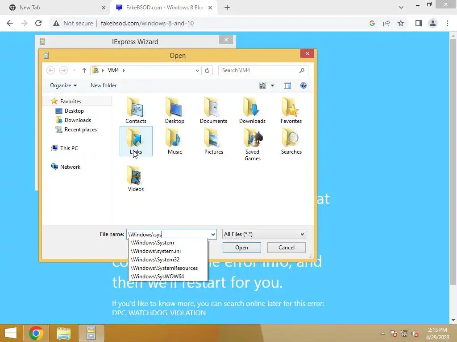Open Chrome three-dot menu
This screenshot has width=457, height=342.
(447, 23)
